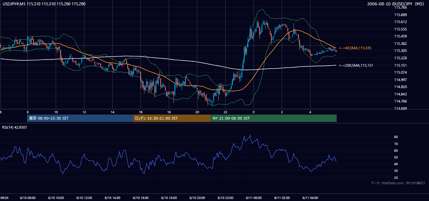
Task: Click price axis value 115.535
Action: (x=400, y=29)
